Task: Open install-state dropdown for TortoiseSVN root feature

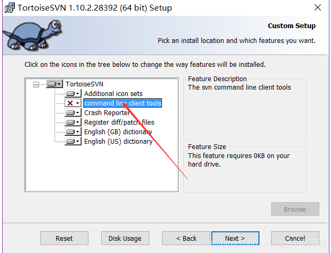Action: click(55, 84)
